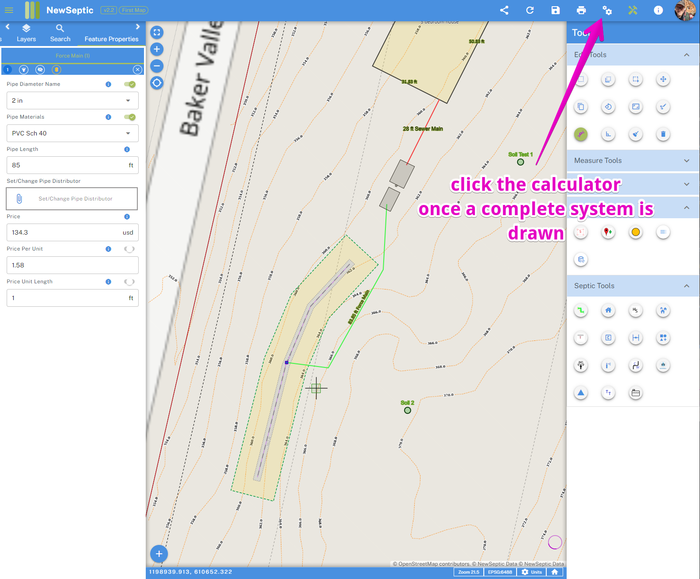Screen dimensions: 700x579
Task: Click the Units button in status bar
Action: pyautogui.click(x=532, y=572)
